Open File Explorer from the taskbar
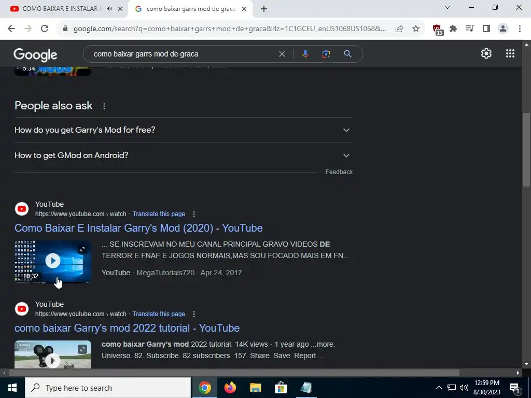 click(255, 388)
